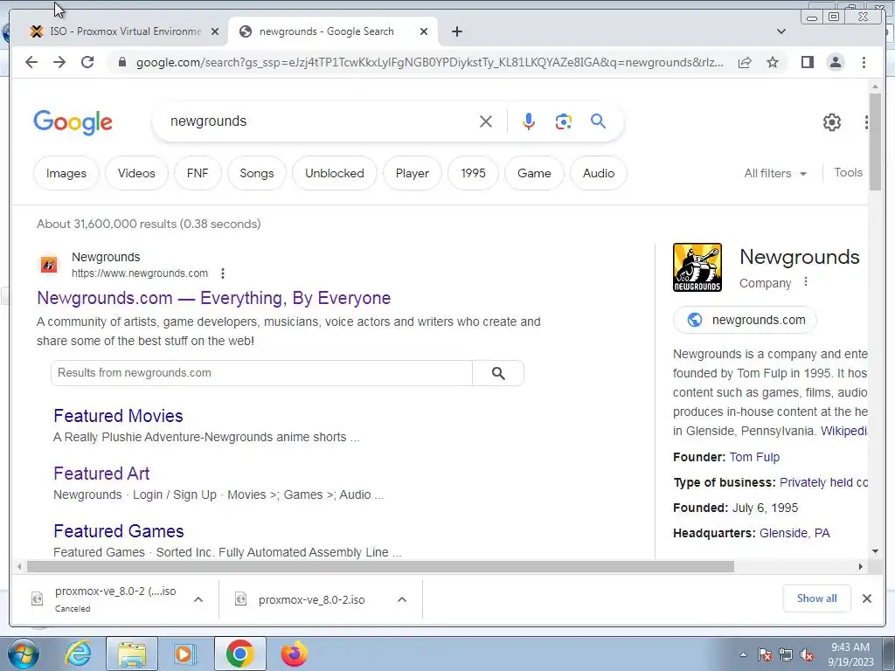Open the Action Center flag icon in system tray
Viewport: 895px width, 671px height.
(764, 655)
